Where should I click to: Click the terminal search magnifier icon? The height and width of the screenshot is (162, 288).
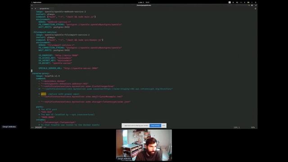(249, 5)
